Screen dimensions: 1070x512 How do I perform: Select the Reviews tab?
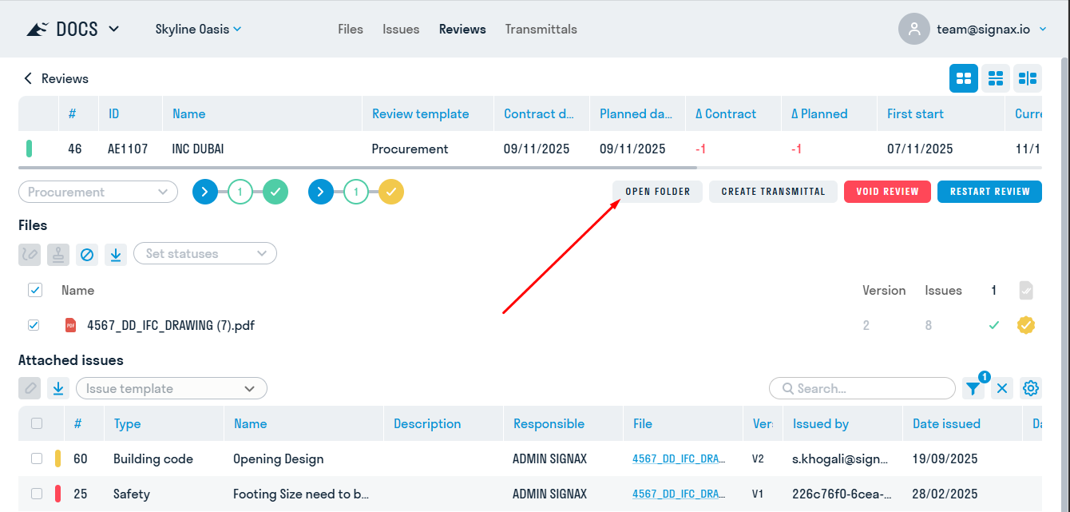pyautogui.click(x=462, y=29)
